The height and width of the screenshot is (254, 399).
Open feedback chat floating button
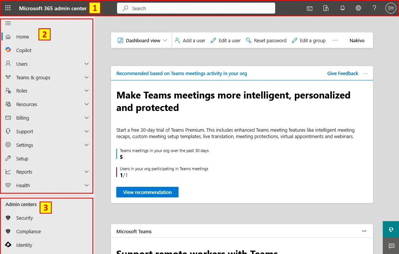[x=391, y=246]
